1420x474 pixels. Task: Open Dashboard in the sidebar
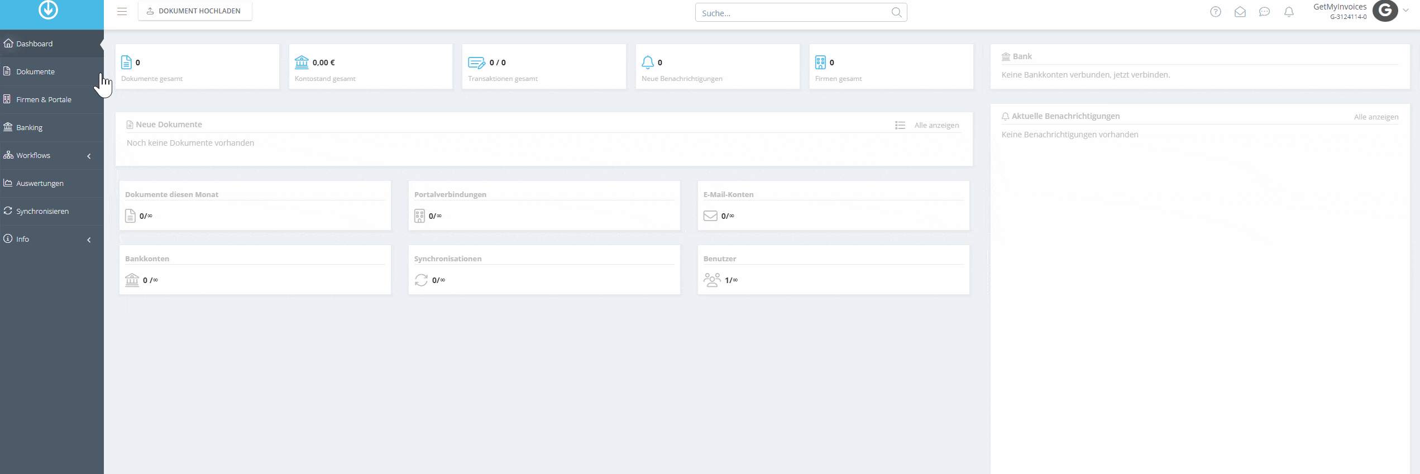coord(52,44)
